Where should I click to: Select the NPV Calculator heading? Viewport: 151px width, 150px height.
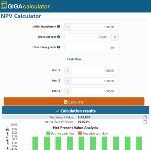pos(21,16)
